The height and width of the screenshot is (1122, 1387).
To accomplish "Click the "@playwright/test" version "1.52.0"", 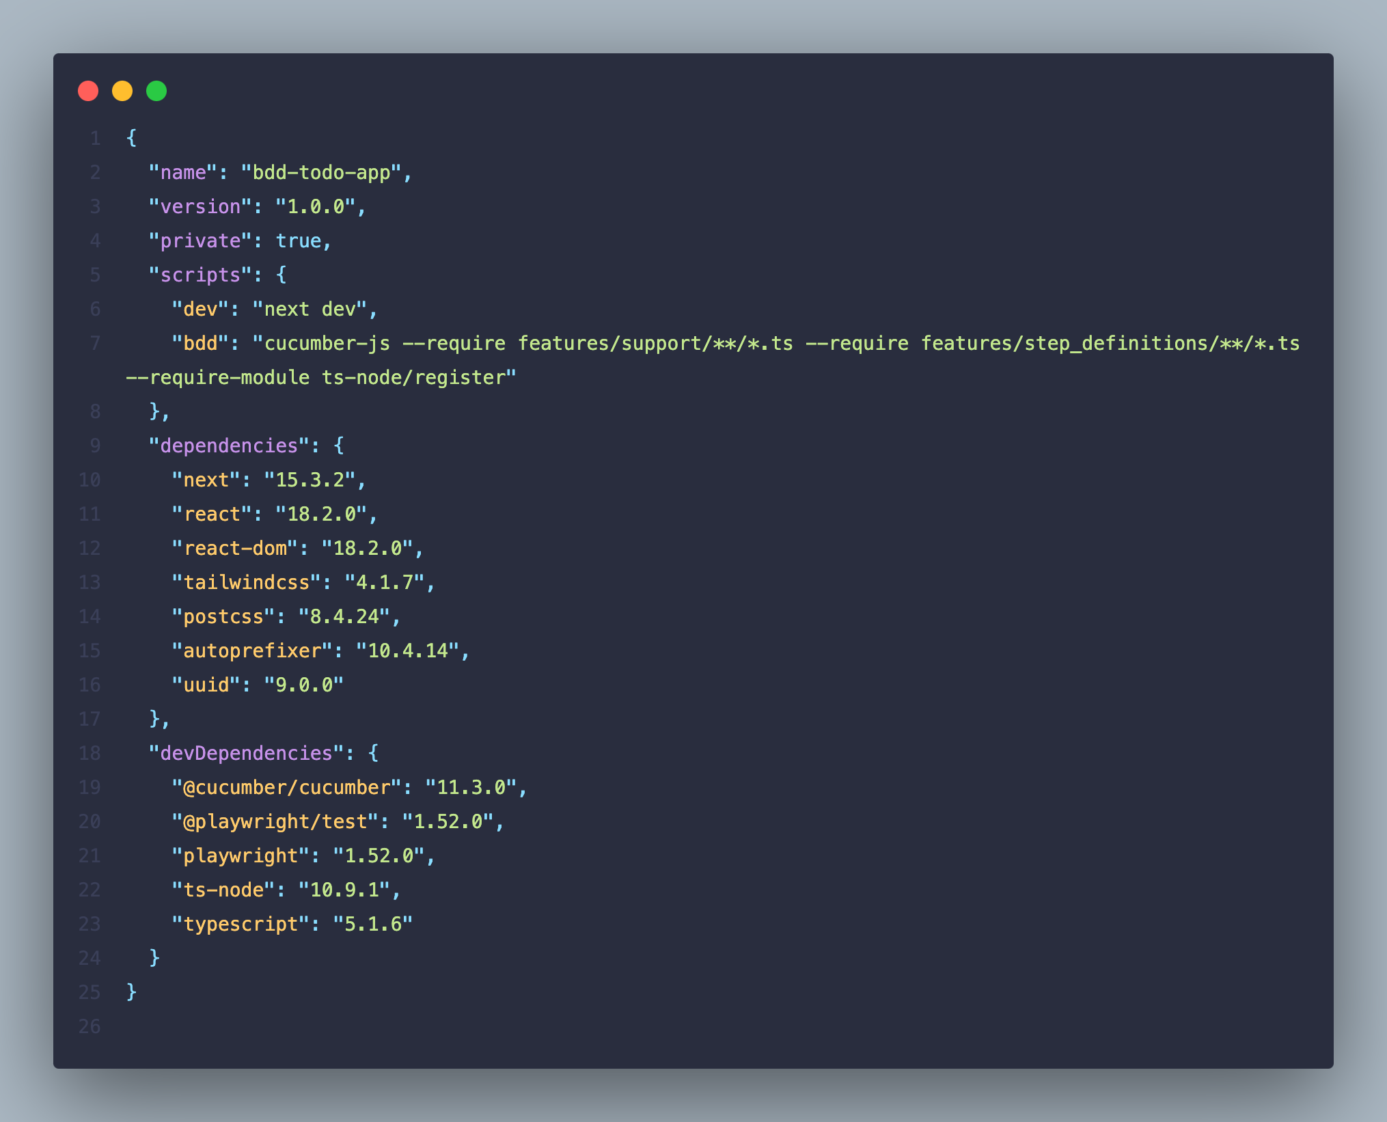I will pyautogui.click(x=452, y=821).
